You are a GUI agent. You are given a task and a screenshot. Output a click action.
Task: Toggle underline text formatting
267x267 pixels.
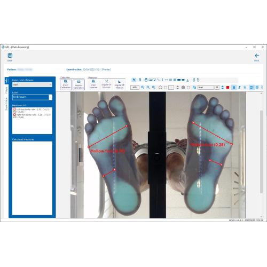tap(245, 88)
